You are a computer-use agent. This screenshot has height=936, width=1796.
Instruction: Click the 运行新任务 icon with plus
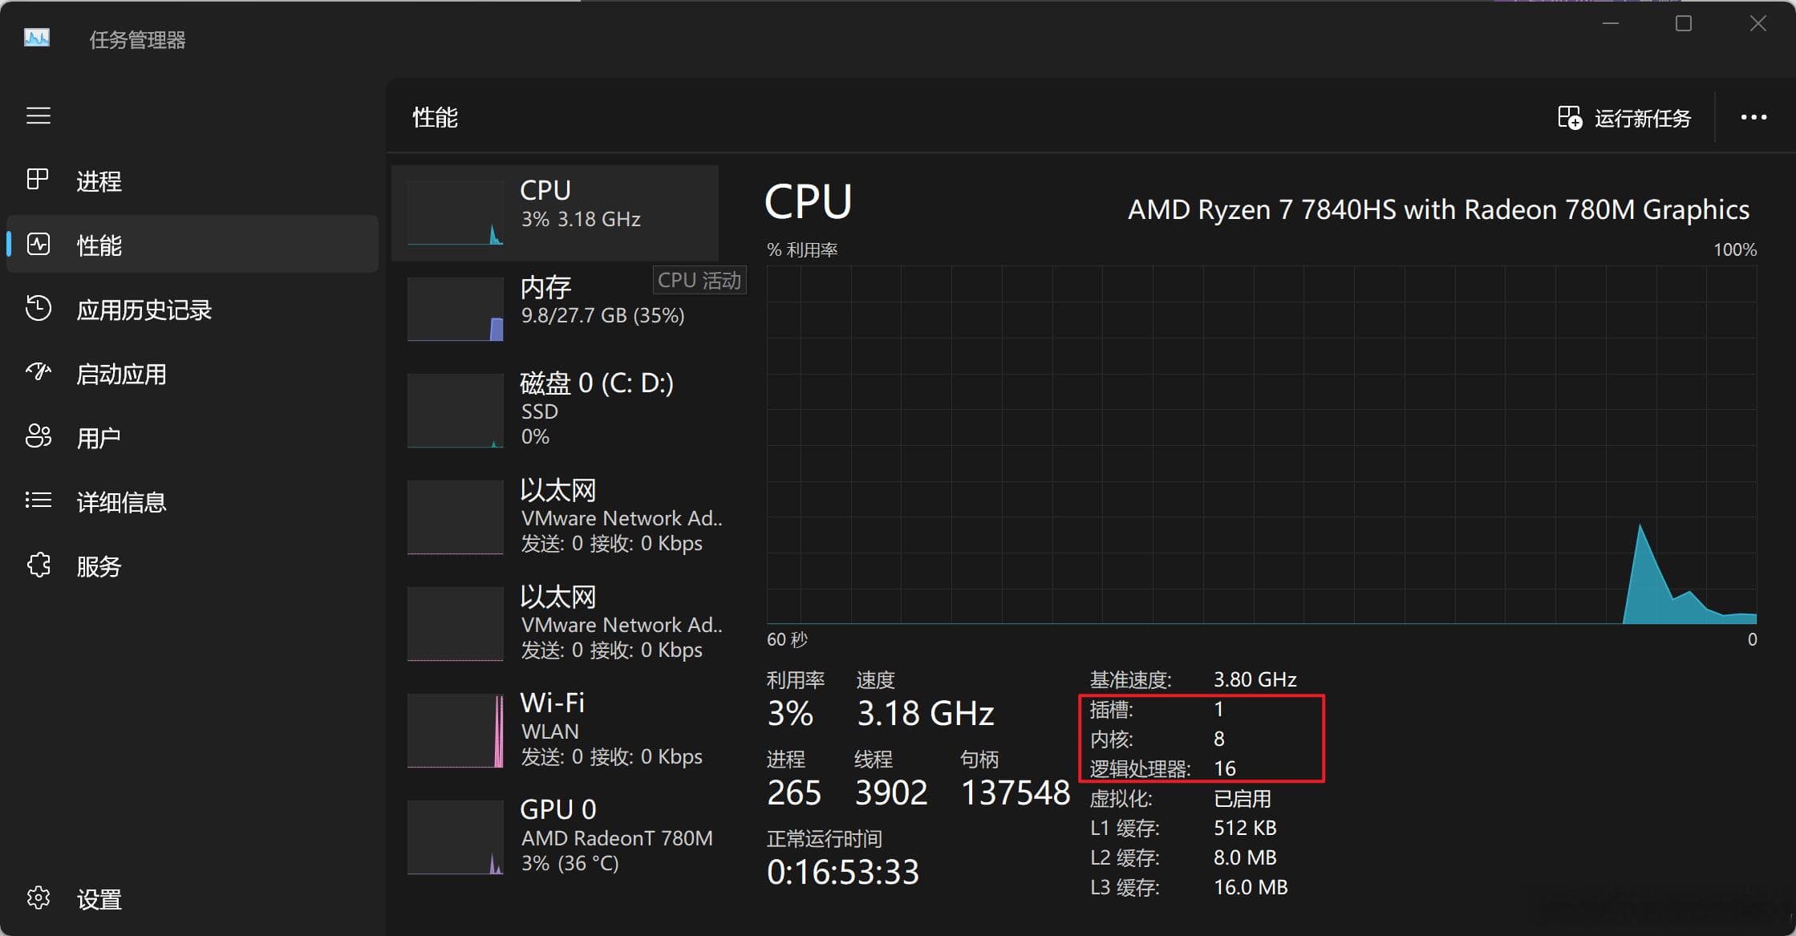[x=1570, y=118]
